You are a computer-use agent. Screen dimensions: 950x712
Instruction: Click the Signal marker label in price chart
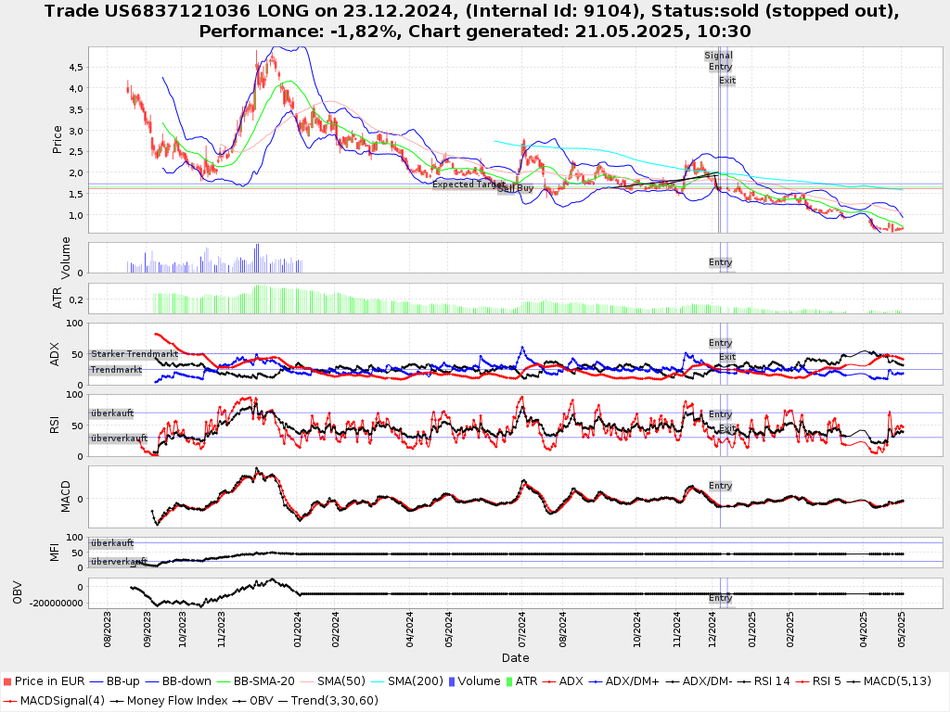tap(718, 56)
